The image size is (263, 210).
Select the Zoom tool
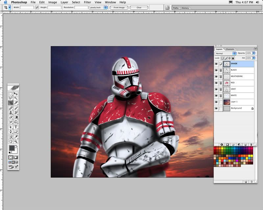tap(16, 141)
